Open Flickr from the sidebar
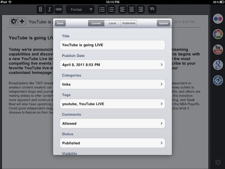Viewport: 225px width, 169px height. 218,19
